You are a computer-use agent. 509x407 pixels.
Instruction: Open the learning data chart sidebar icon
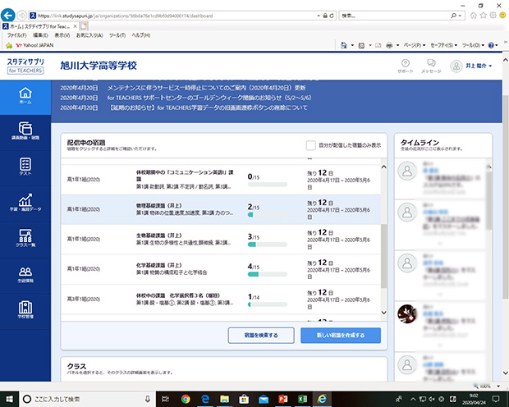[x=25, y=200]
